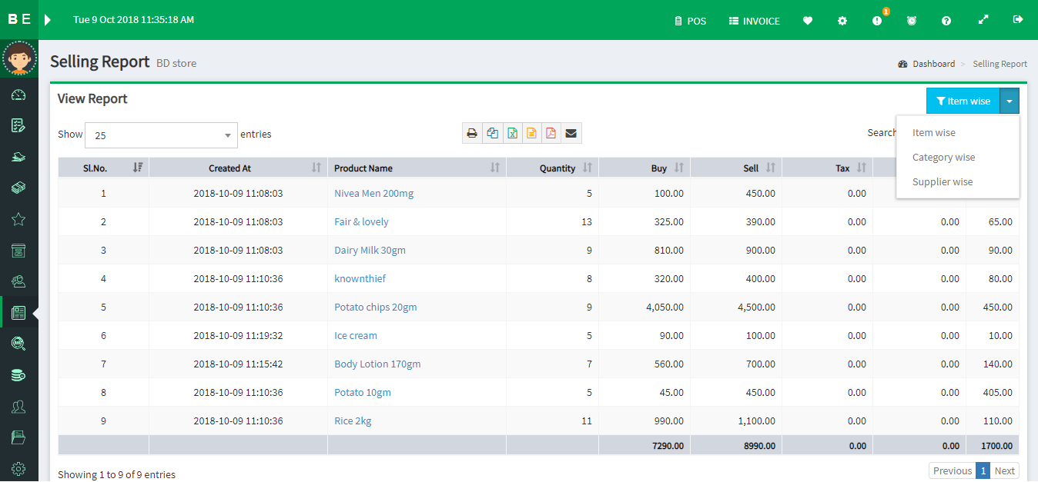This screenshot has height=482, width=1038.
Task: Click the Next pagination button
Action: (x=1004, y=470)
